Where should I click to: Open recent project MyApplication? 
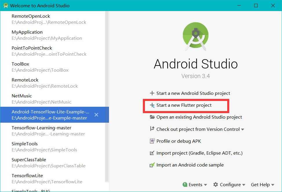coord(53,35)
